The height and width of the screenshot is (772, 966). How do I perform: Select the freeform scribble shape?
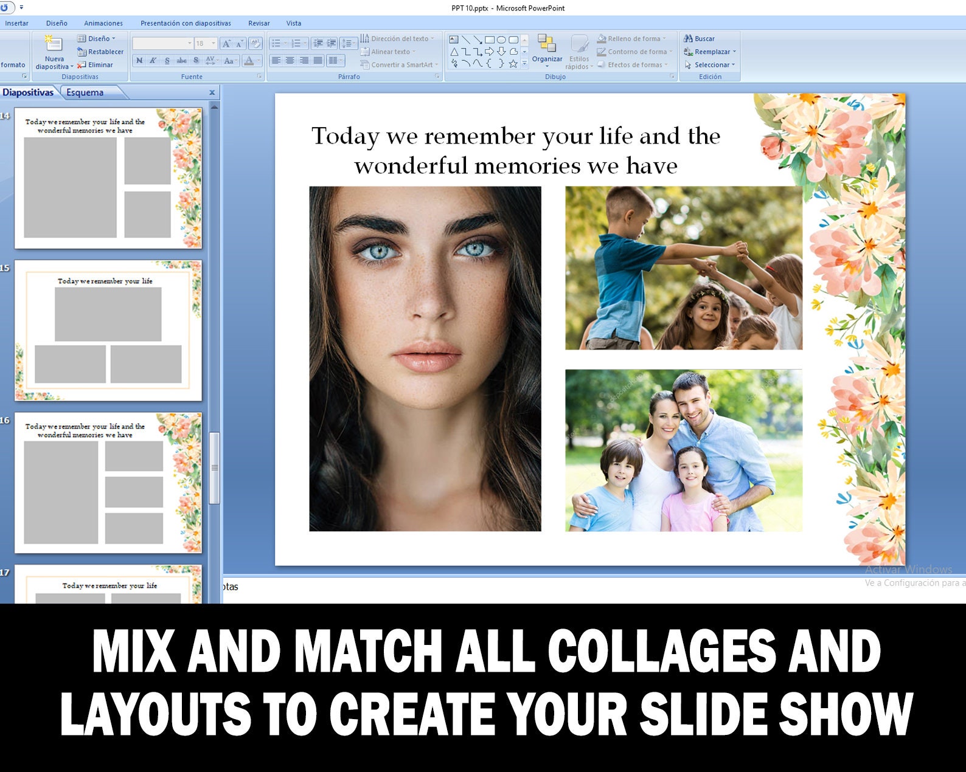click(454, 63)
